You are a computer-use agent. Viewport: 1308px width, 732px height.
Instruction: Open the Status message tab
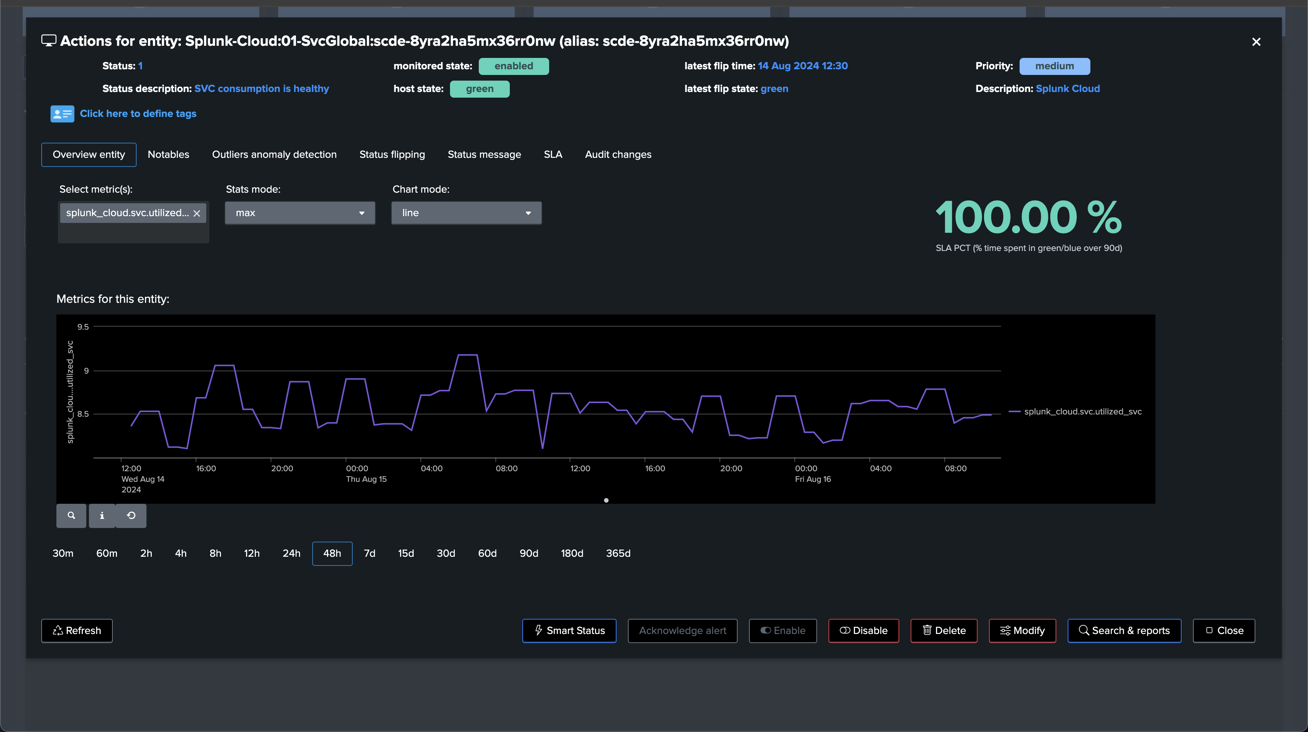click(484, 154)
